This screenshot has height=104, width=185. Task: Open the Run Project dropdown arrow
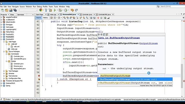pyautogui.click(x=57, y=10)
